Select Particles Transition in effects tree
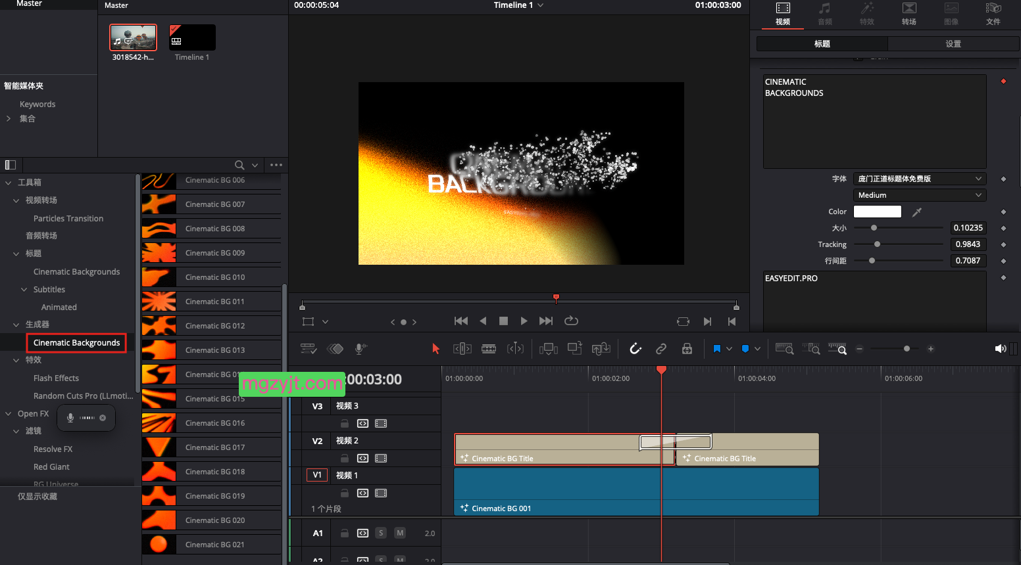Viewport: 1021px width, 565px height. (68, 218)
